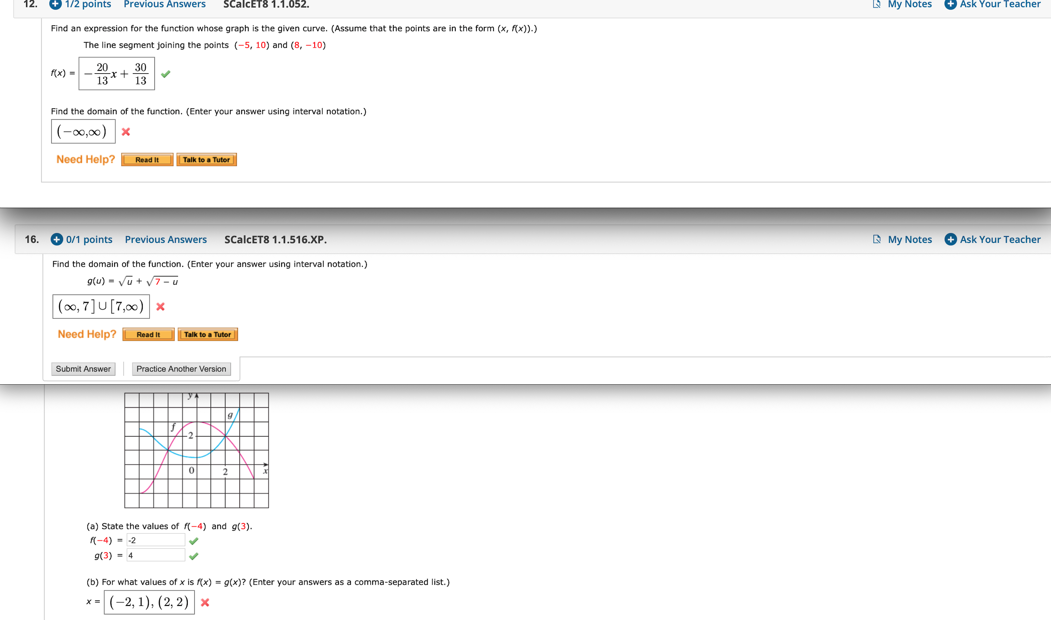Click Practice Another Version button

[x=180, y=368]
